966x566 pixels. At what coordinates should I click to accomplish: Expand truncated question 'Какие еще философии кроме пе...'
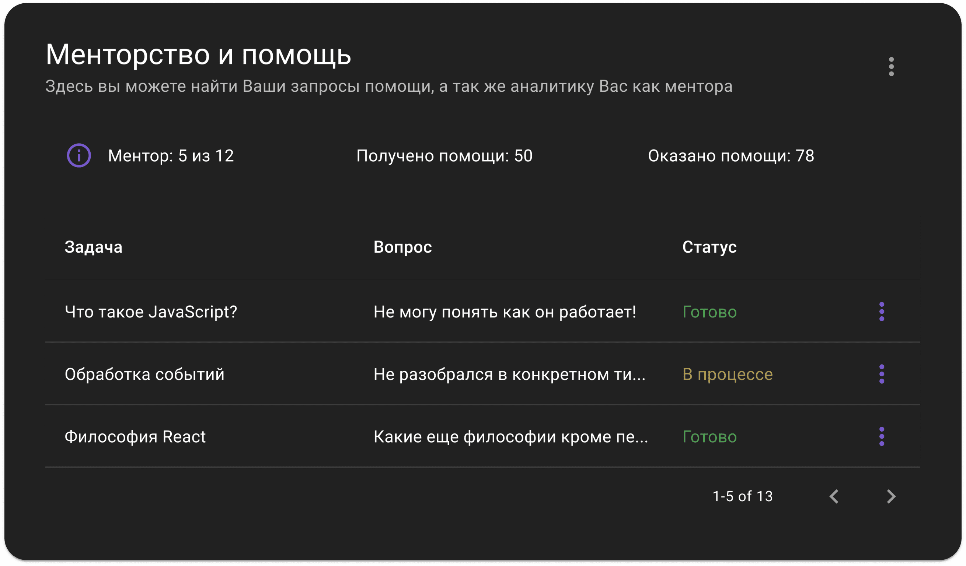510,437
